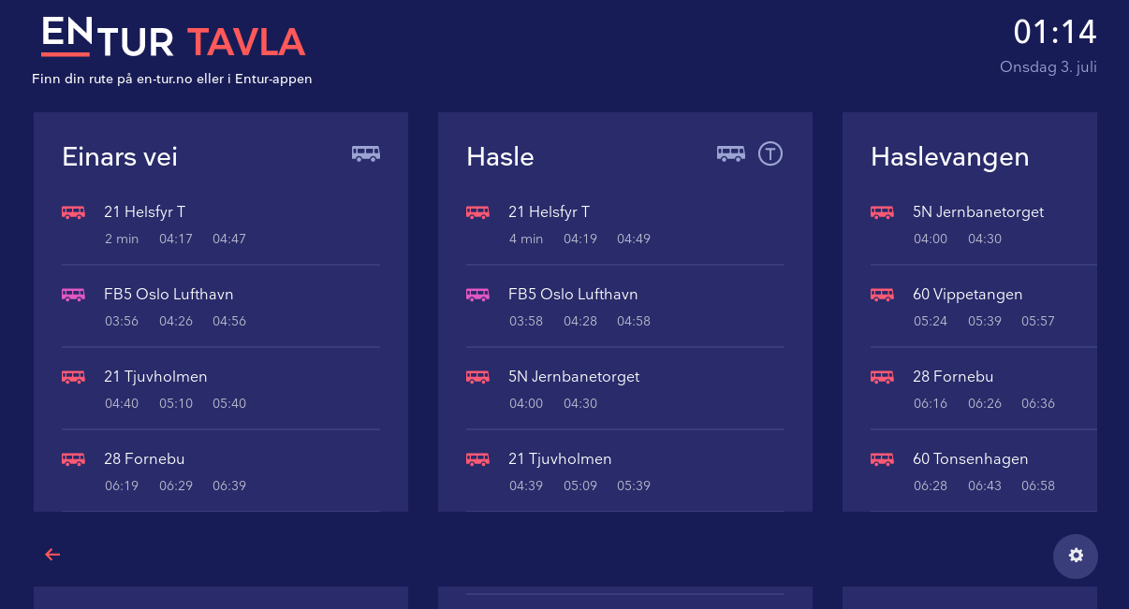Click the bus icon for 21 Helsfyr T departure
Screen dimensions: 1129x609
point(73,212)
